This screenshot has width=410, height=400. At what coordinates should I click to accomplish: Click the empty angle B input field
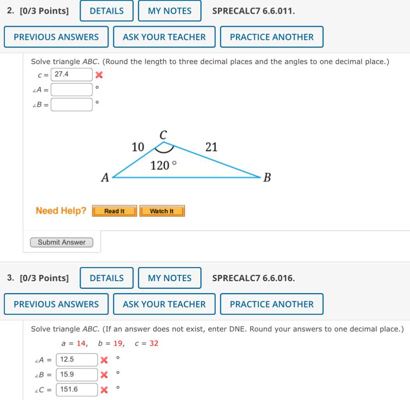click(x=71, y=104)
